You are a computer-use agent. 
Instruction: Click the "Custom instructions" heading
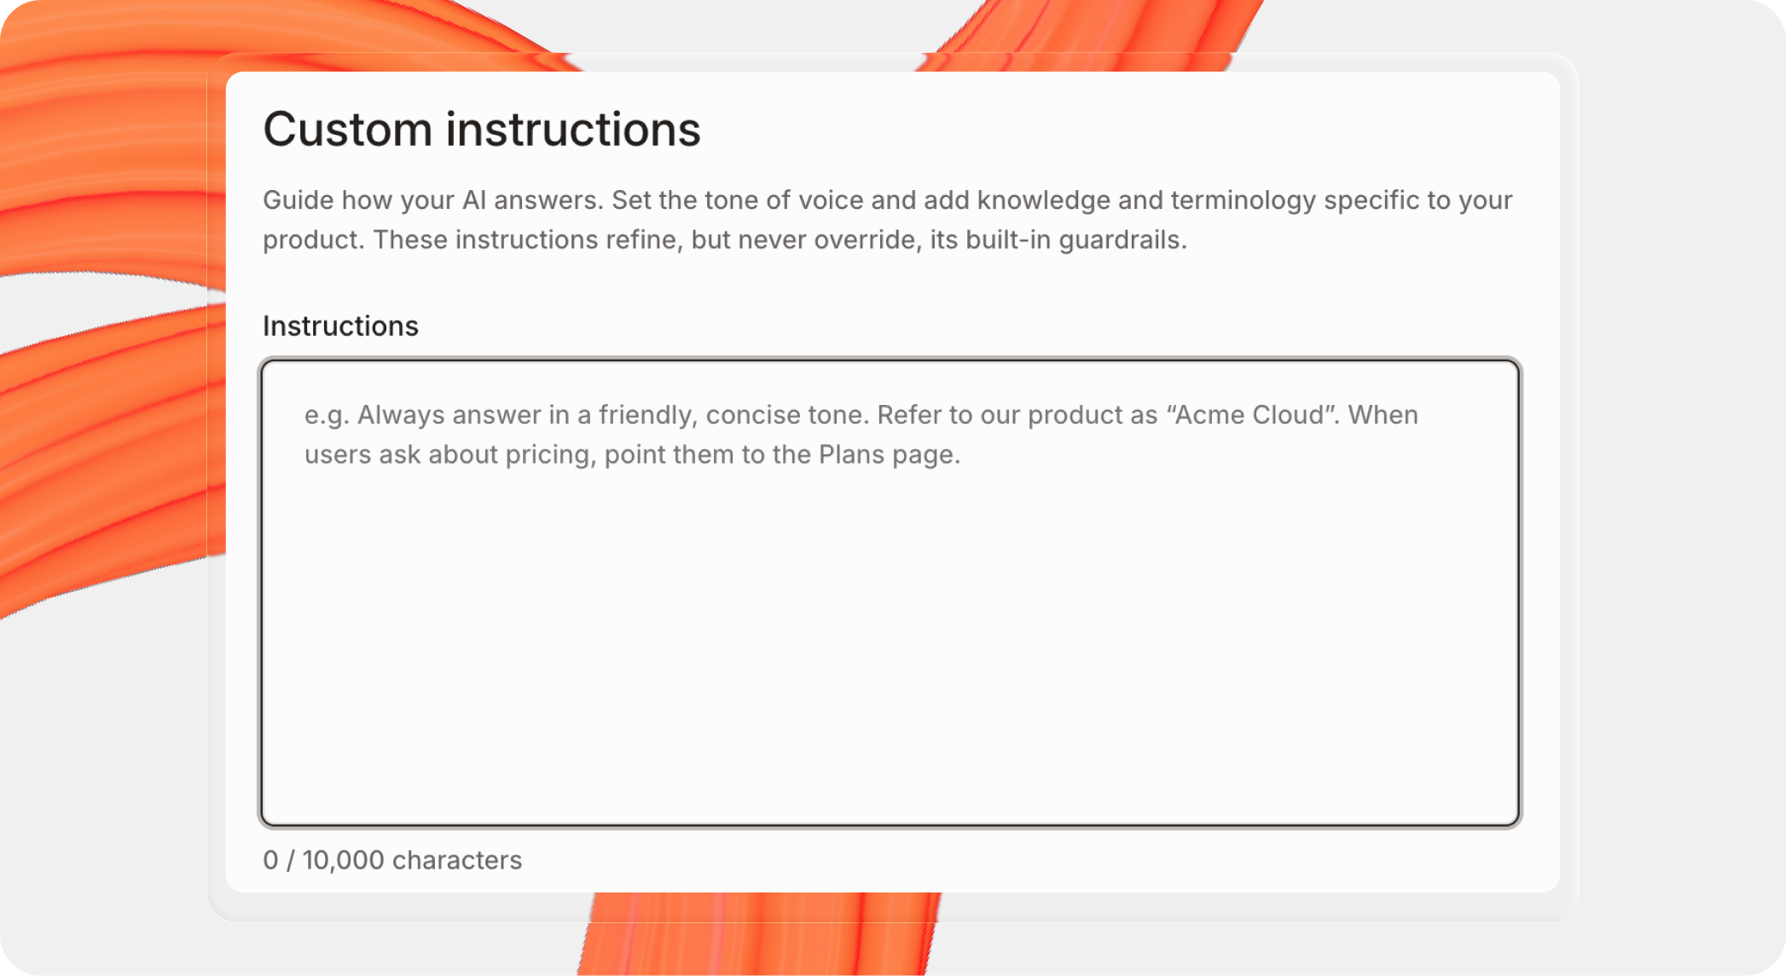pyautogui.click(x=481, y=130)
